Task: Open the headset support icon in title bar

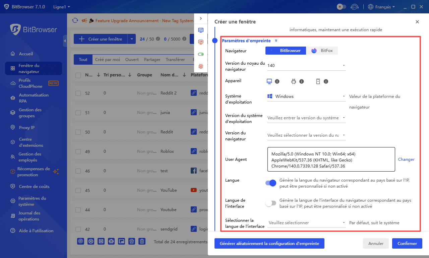Action: tap(355, 6)
